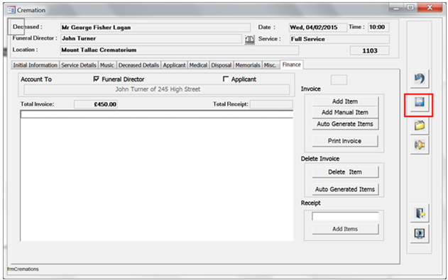Click the Funeral Director John Turner field
The image size is (448, 280).
coord(151,38)
